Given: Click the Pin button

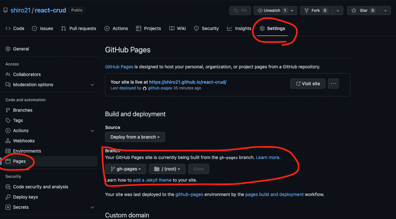Looking at the screenshot, I should tap(240, 11).
